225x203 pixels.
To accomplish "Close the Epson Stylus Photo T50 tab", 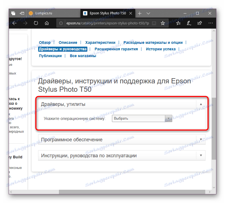I will click(x=131, y=13).
